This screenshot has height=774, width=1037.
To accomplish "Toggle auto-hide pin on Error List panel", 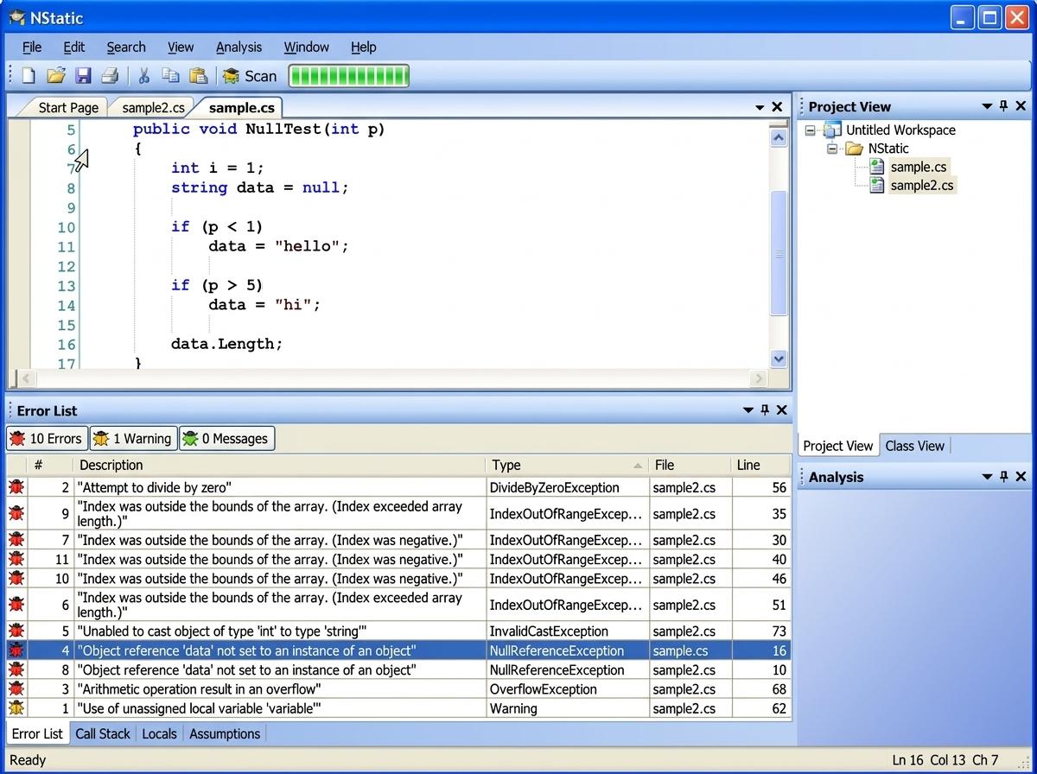I will (x=765, y=410).
